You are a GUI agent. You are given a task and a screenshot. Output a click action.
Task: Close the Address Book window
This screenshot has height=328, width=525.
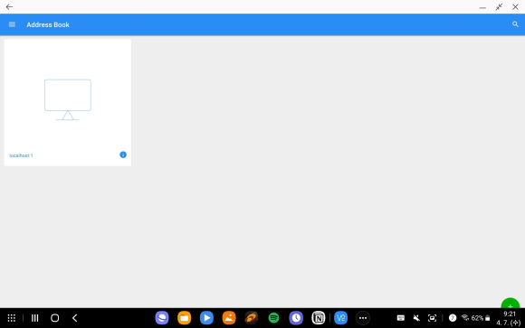click(x=515, y=6)
